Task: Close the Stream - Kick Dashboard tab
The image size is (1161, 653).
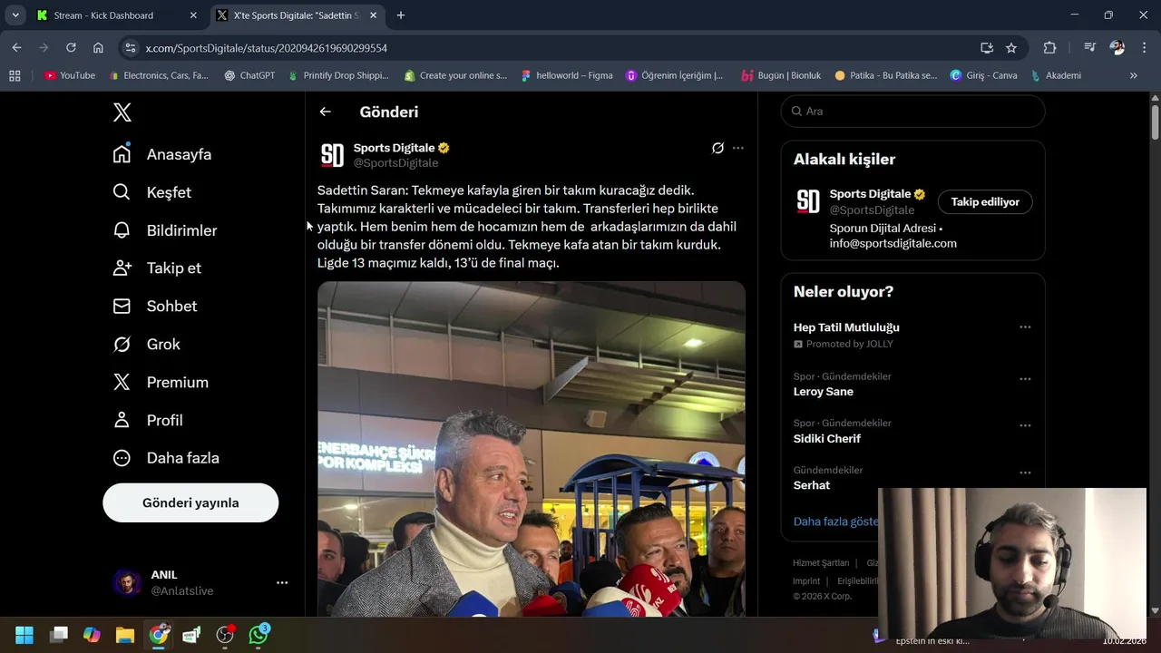Action: 193,15
